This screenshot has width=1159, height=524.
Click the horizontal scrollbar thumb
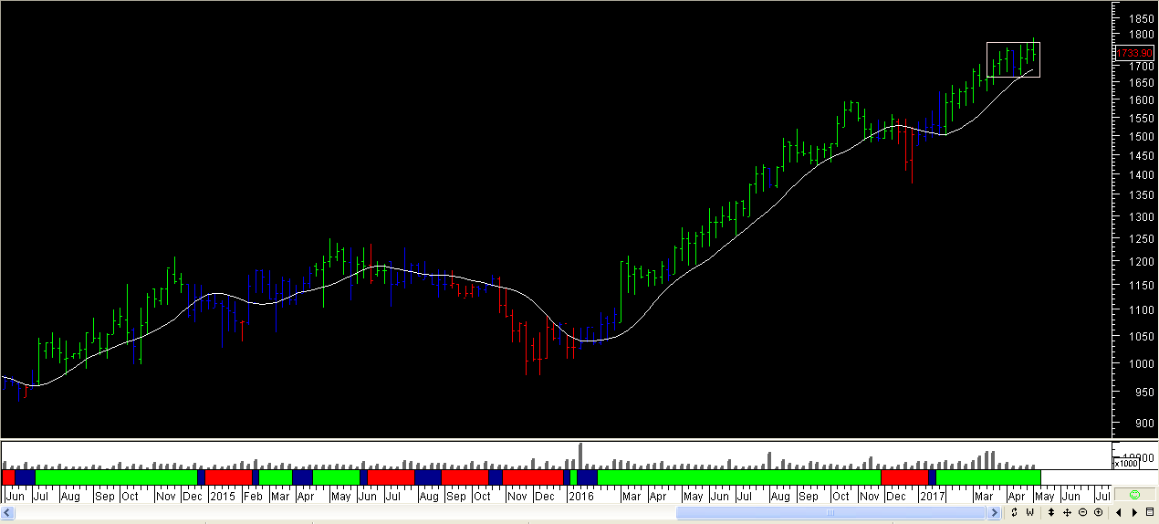[x=831, y=513]
